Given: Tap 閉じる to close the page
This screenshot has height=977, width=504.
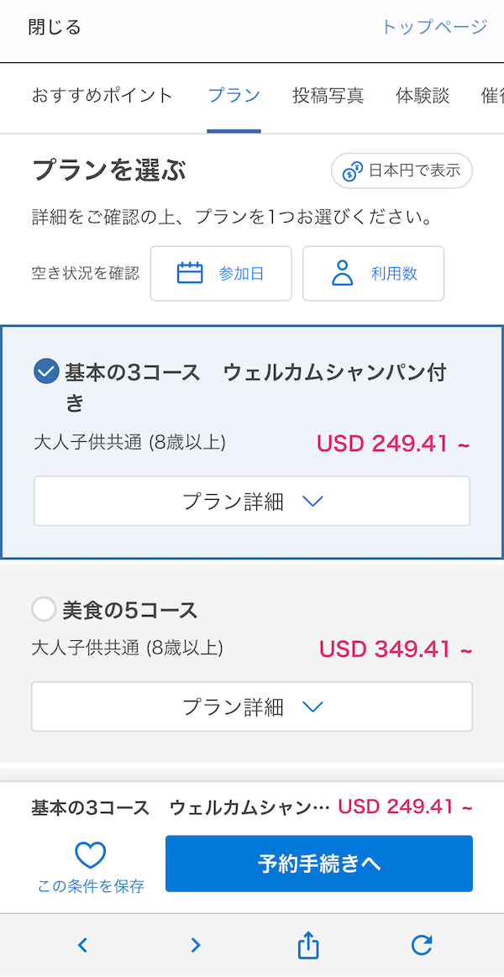Looking at the screenshot, I should (55, 27).
